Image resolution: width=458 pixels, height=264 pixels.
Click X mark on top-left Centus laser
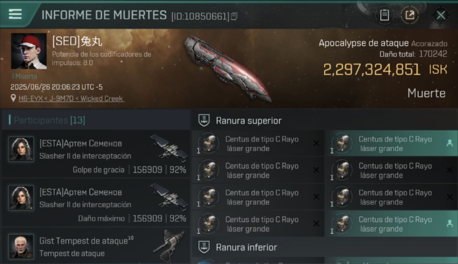coord(316,143)
